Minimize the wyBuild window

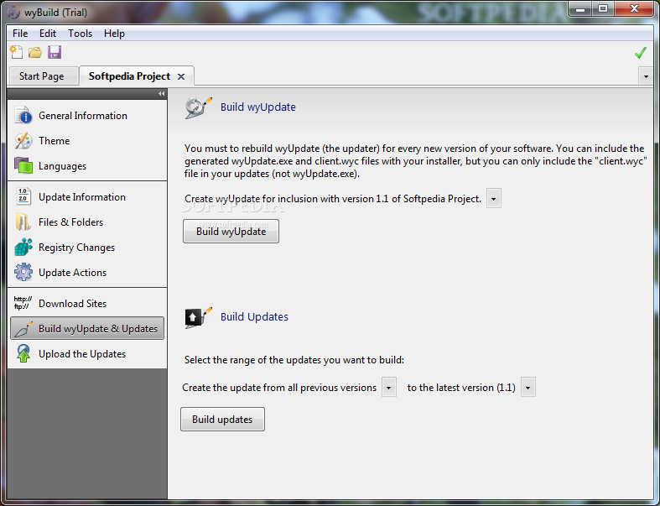[580, 9]
